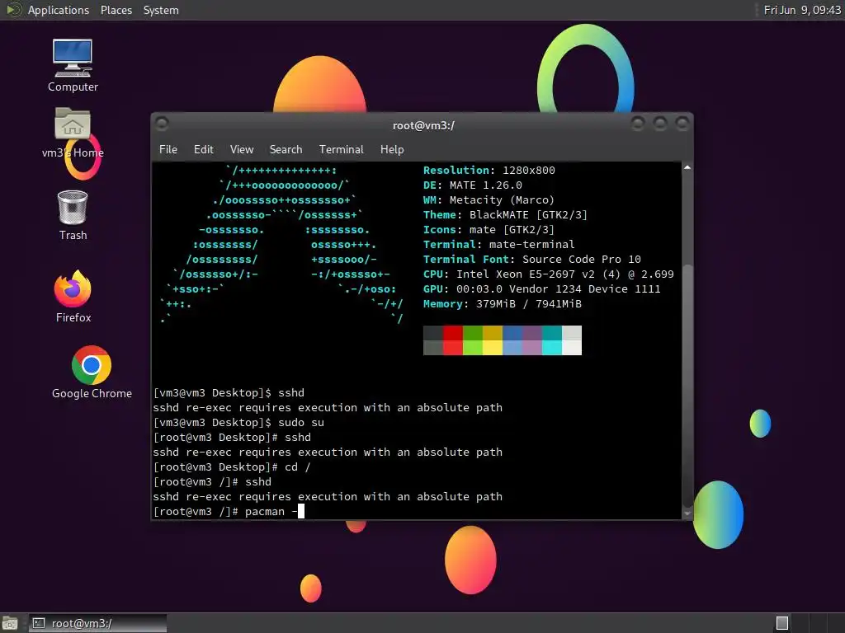Click the terminal scrollbar down arrow
This screenshot has width=845, height=633.
687,513
